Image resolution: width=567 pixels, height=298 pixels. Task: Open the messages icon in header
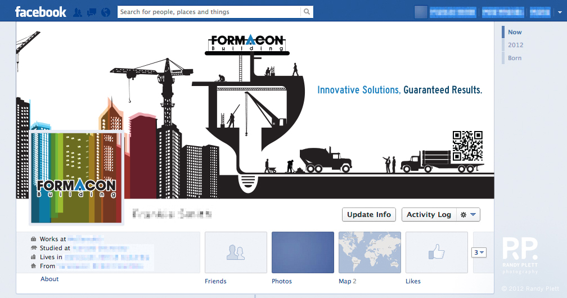pyautogui.click(x=92, y=12)
